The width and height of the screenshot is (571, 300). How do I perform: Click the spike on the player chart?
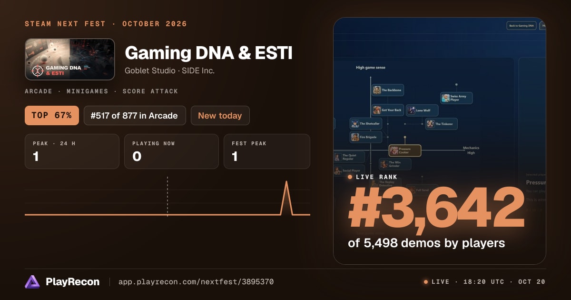click(x=286, y=198)
